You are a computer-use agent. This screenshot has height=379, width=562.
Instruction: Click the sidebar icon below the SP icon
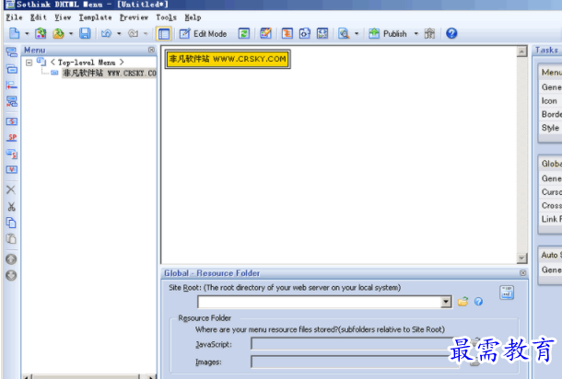11,154
